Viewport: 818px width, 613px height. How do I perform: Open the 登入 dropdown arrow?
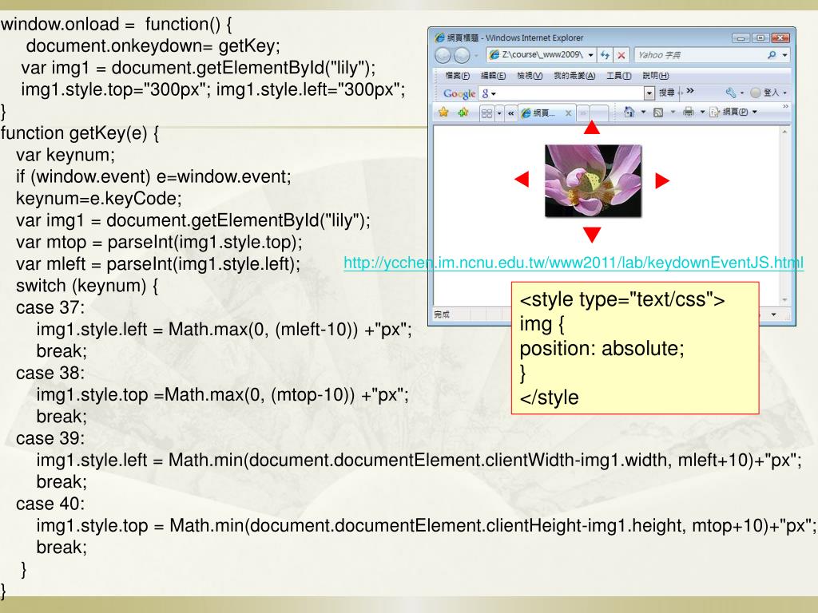coord(785,93)
